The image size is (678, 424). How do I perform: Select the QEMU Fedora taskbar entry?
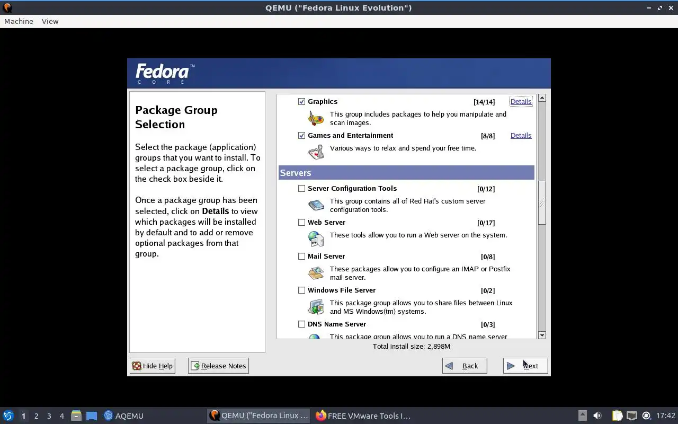pyautogui.click(x=259, y=416)
